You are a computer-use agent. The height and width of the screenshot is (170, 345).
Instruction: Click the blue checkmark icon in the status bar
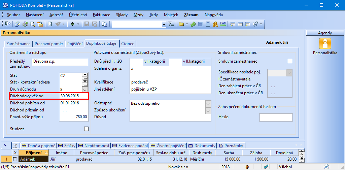pos(266,167)
